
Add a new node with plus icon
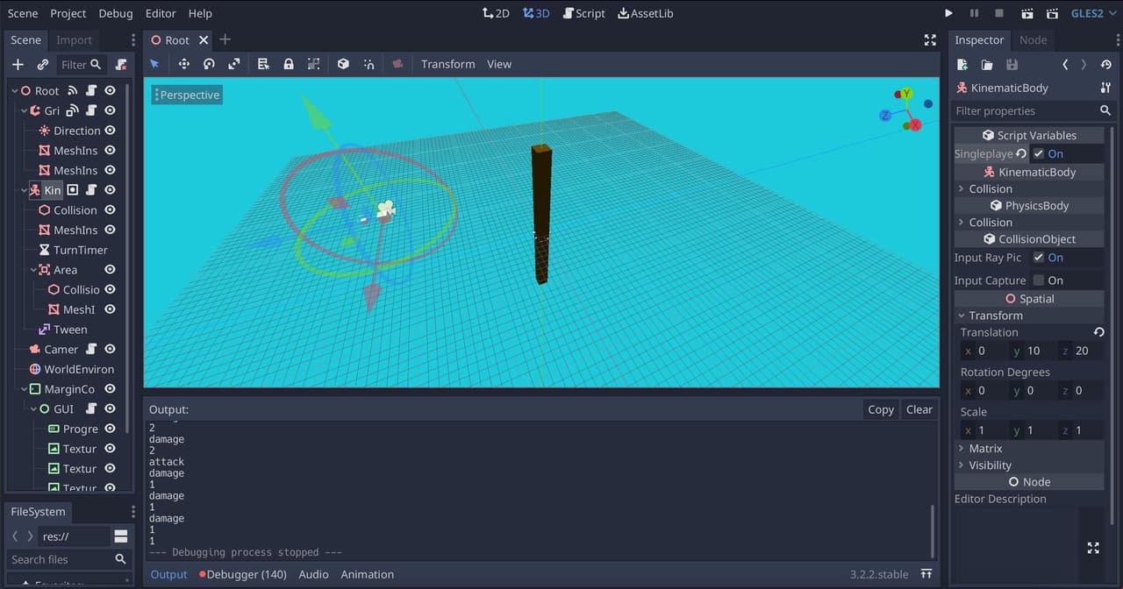pos(18,65)
